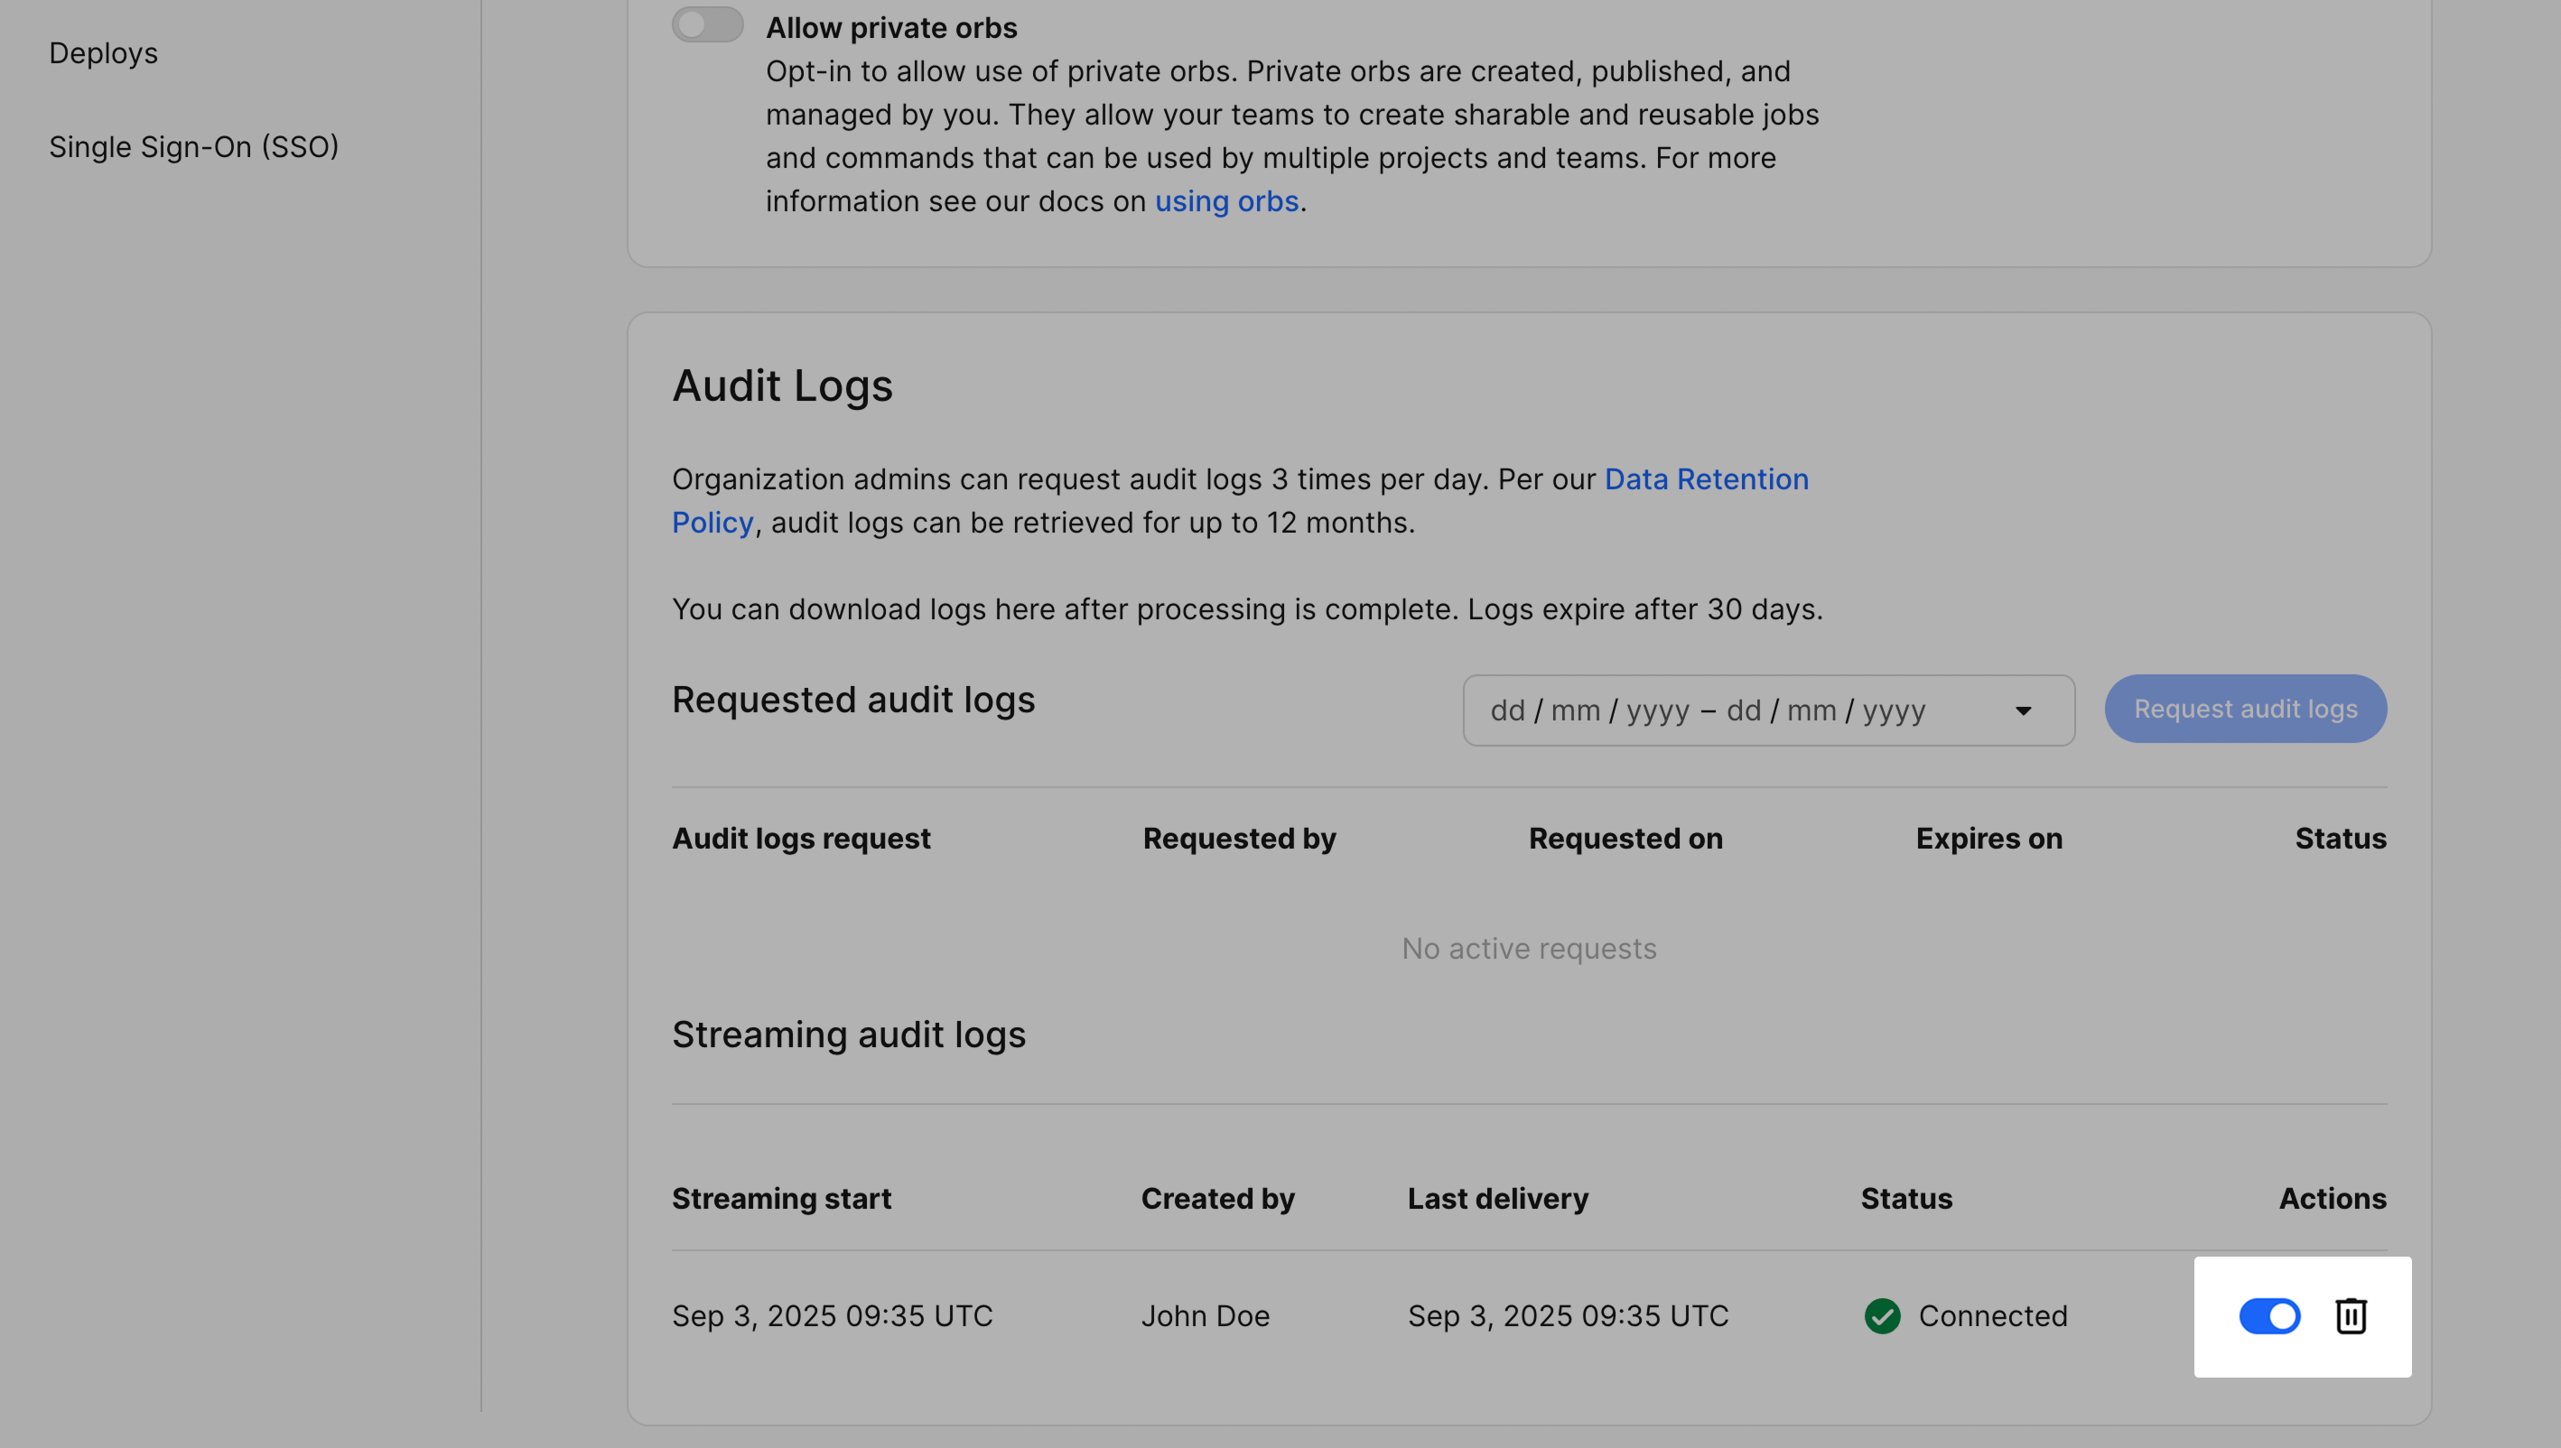Click the green Connected status checkmark
Image resolution: width=2561 pixels, height=1448 pixels.
[1882, 1315]
